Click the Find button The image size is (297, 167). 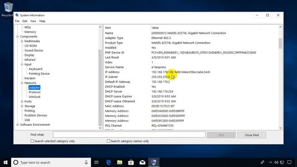point(221,135)
